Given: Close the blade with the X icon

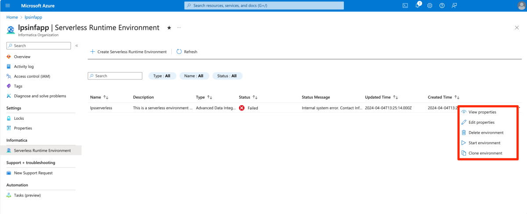Looking at the screenshot, I should (x=516, y=28).
